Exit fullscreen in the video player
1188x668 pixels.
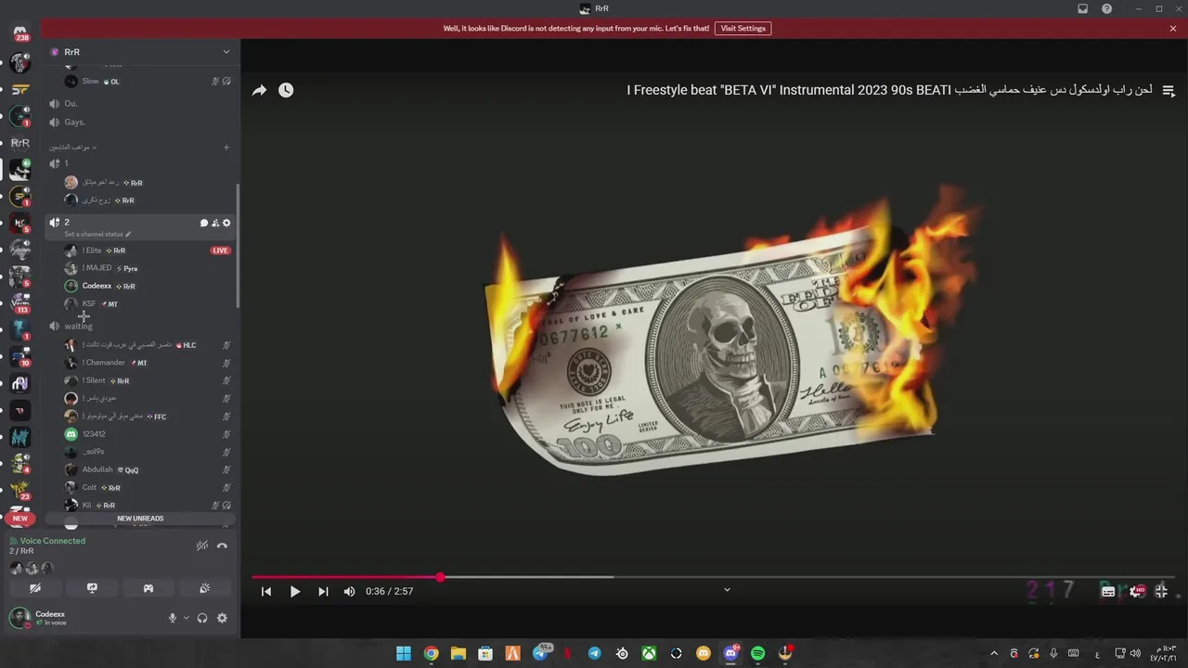1161,591
